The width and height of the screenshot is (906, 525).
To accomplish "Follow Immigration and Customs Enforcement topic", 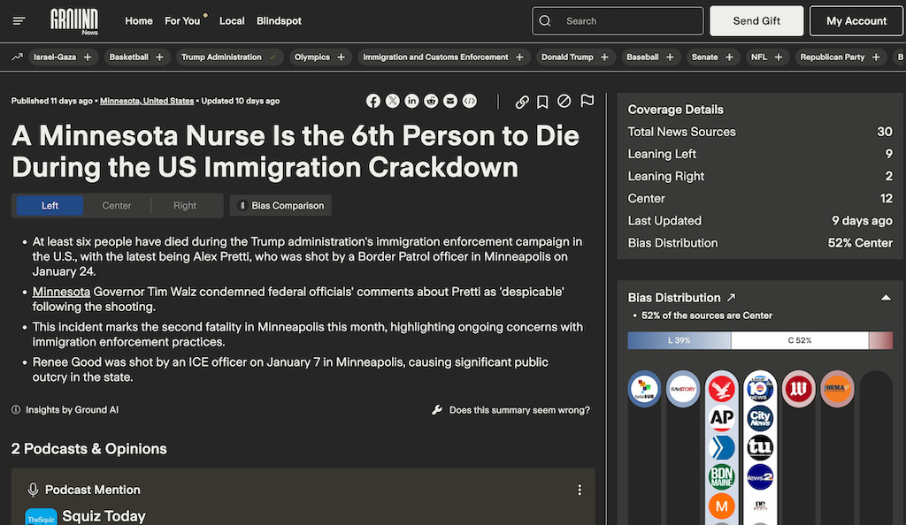I will click(519, 57).
